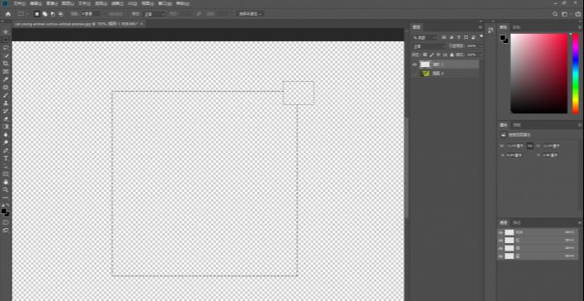The width and height of the screenshot is (584, 301).
Task: Open the Channels panel options menu
Action: [580, 222]
